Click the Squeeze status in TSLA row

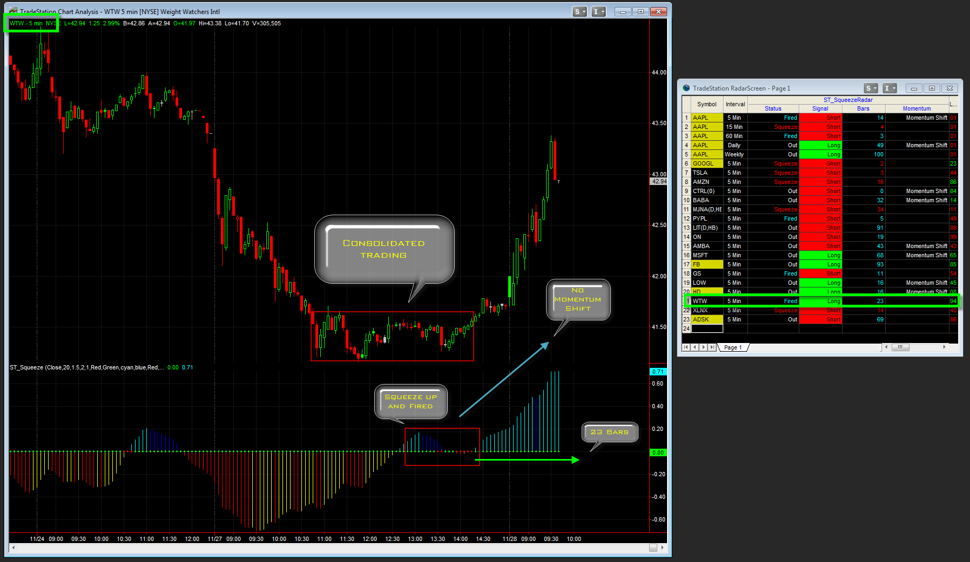773,173
